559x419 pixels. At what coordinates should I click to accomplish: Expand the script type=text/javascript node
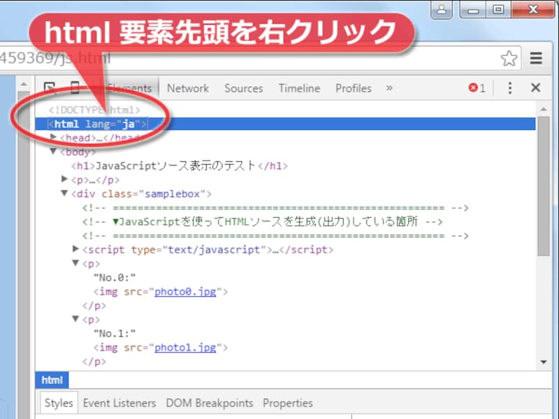(75, 249)
